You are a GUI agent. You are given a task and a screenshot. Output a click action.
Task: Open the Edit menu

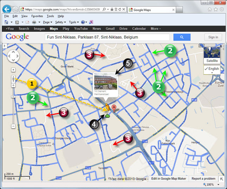pos(15,16)
